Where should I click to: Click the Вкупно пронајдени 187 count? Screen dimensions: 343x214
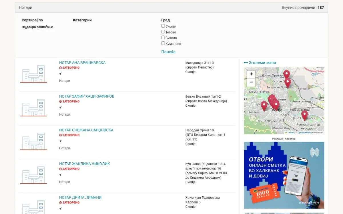point(303,7)
